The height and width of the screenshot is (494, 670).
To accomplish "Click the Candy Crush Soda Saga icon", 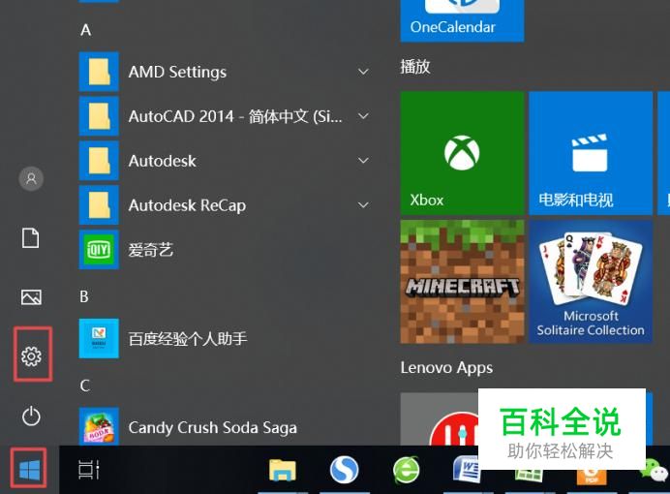I will tap(99, 426).
